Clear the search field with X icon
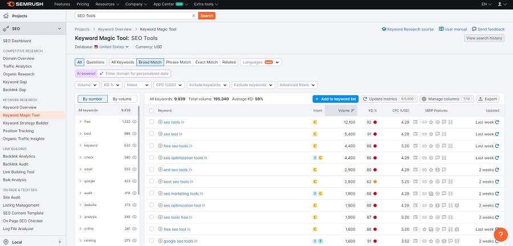 coord(193,15)
